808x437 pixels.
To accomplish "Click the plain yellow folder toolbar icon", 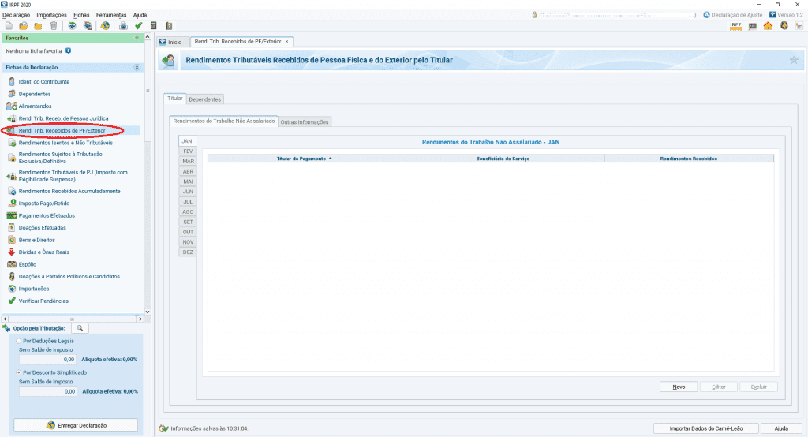I will [38, 26].
